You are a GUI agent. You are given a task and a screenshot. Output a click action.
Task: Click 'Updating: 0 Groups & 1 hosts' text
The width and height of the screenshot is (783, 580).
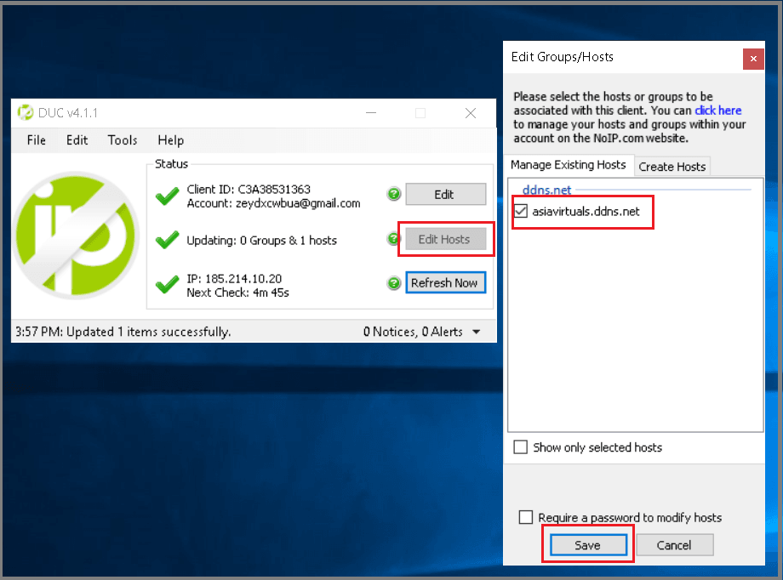click(261, 241)
